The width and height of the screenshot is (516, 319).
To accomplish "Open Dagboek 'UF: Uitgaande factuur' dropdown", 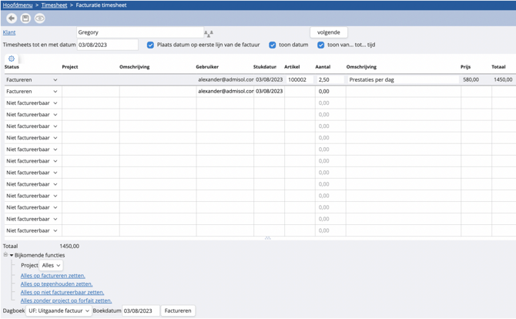I will click(x=59, y=311).
